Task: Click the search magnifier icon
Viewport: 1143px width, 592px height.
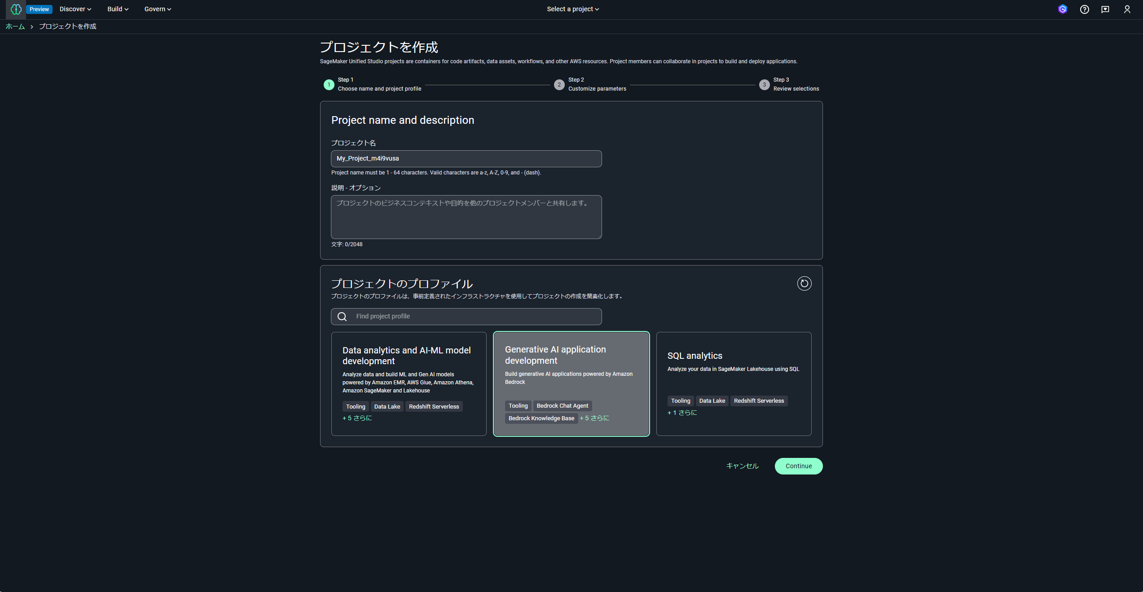Action: pyautogui.click(x=342, y=317)
